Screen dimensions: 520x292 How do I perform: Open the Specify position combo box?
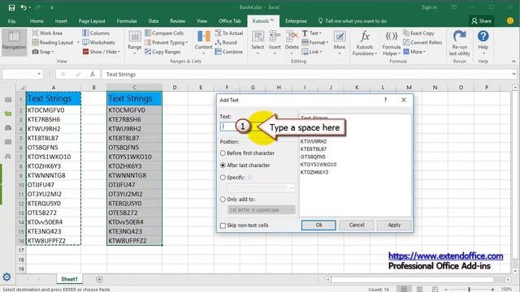261,187
